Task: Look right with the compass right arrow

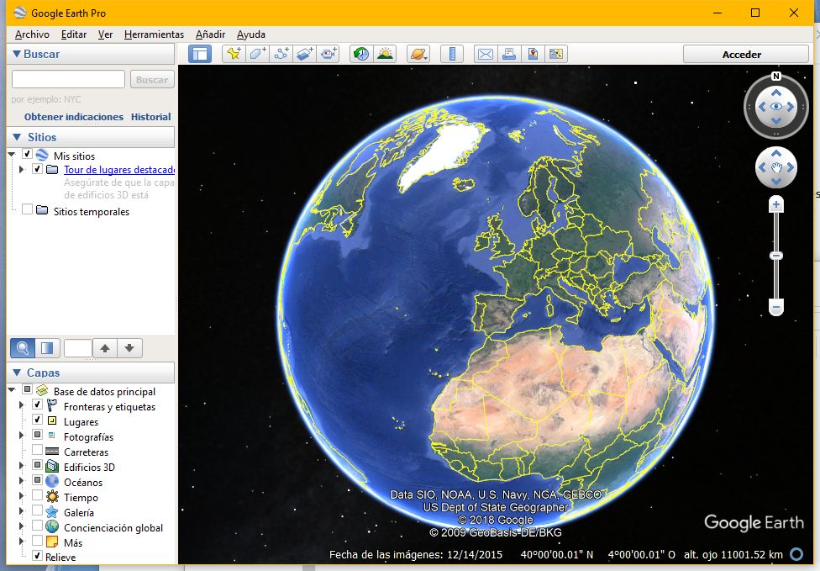Action: [x=791, y=107]
